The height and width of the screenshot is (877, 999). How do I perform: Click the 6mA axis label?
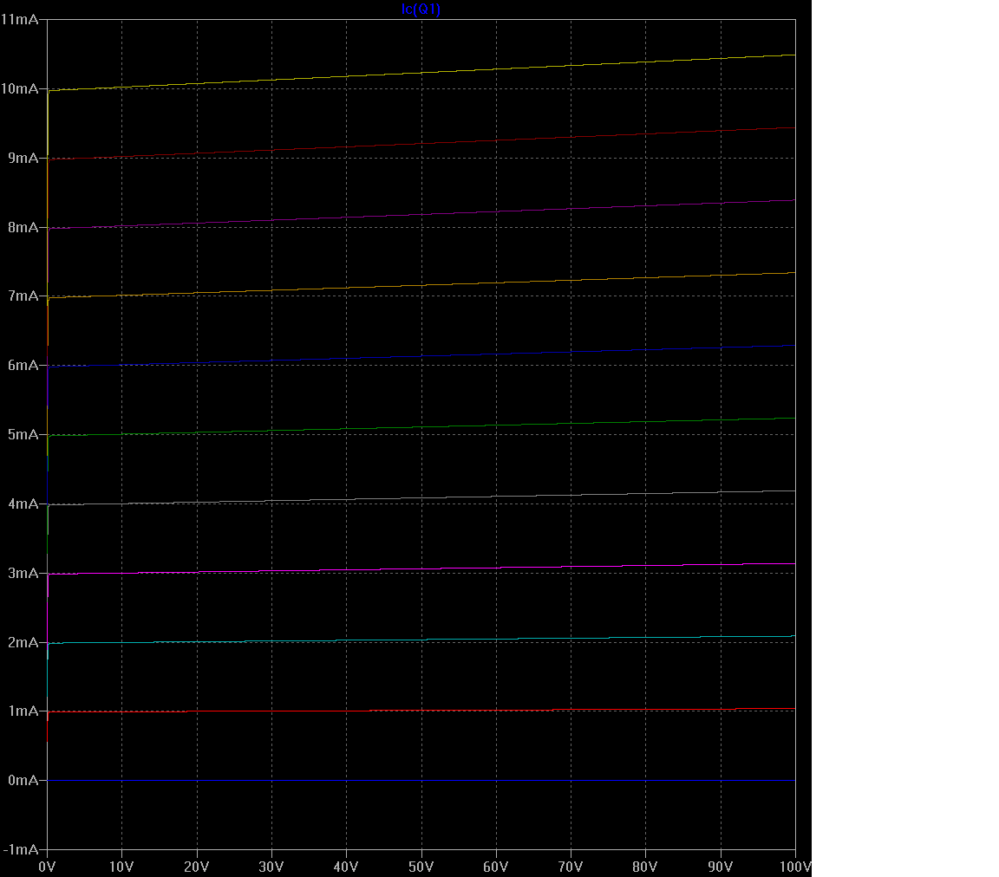click(x=23, y=366)
